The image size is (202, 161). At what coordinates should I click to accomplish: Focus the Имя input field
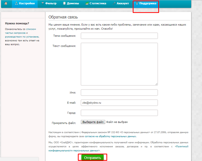pos(119,93)
